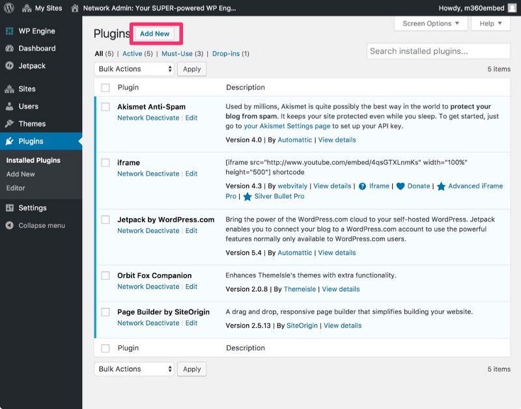Click the user avatar next to Howdy

(x=512, y=8)
